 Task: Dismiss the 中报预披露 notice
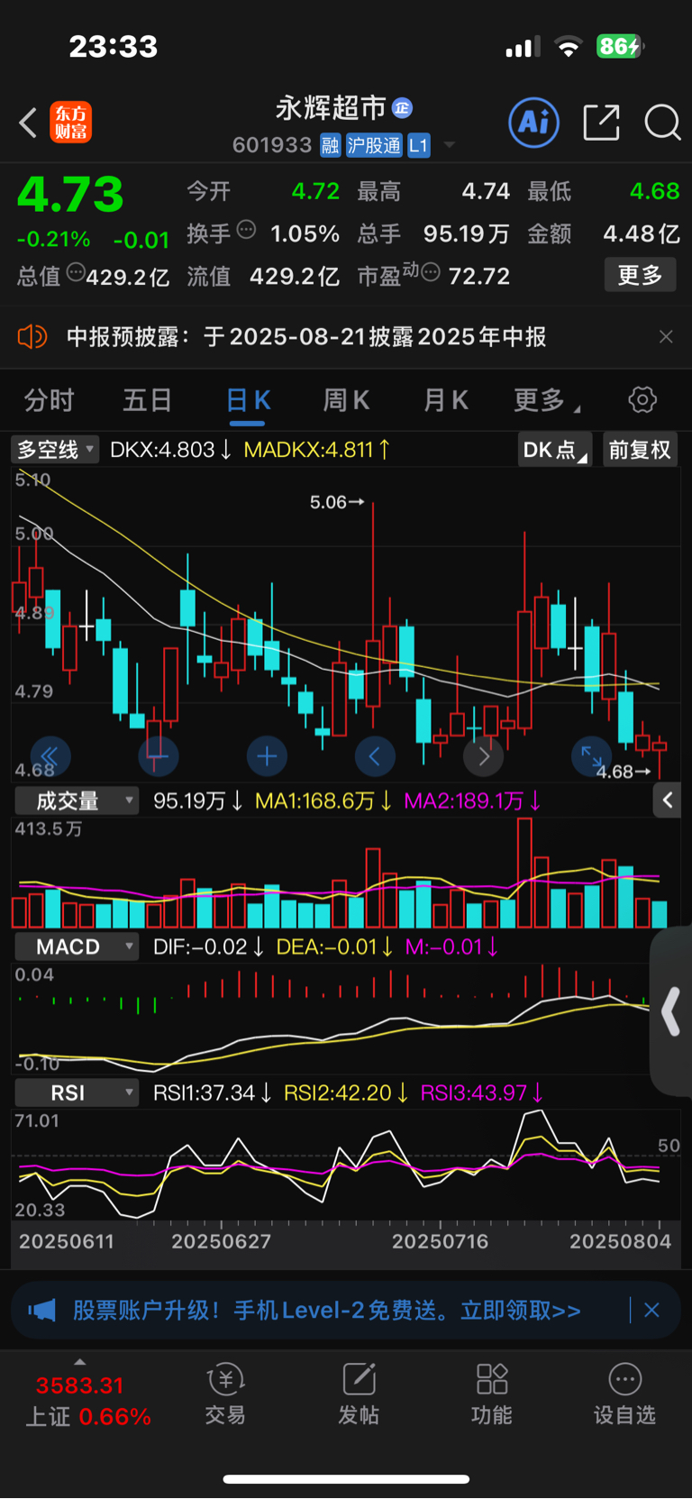(x=666, y=336)
